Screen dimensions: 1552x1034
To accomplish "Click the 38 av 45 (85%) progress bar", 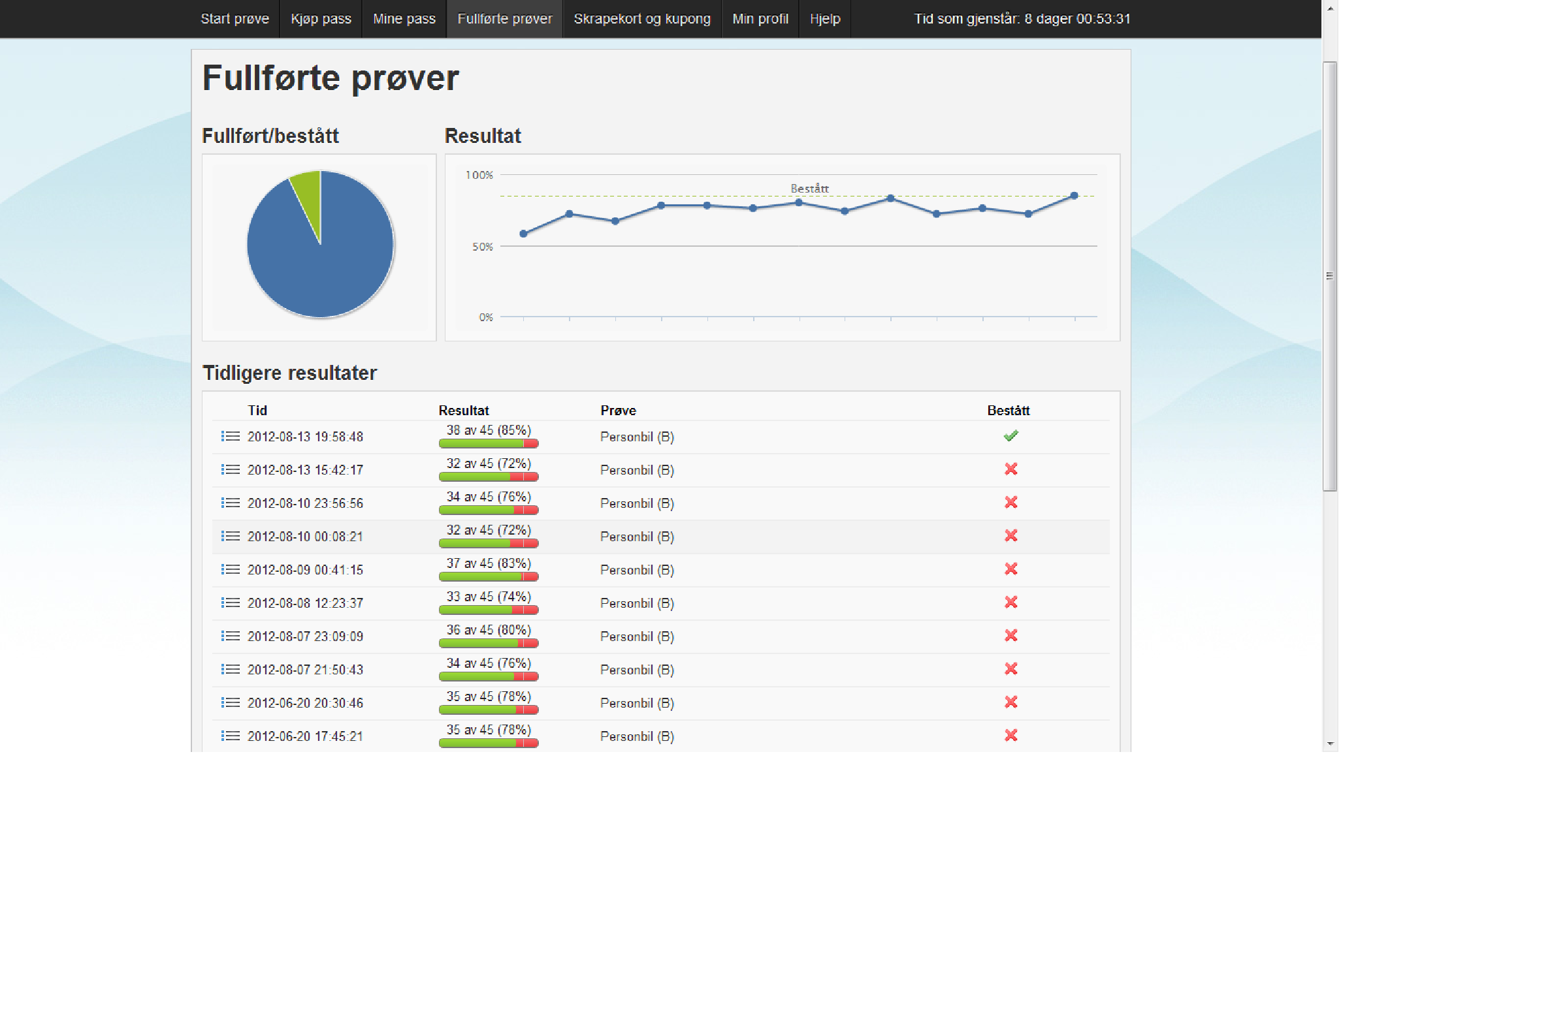I will (489, 444).
